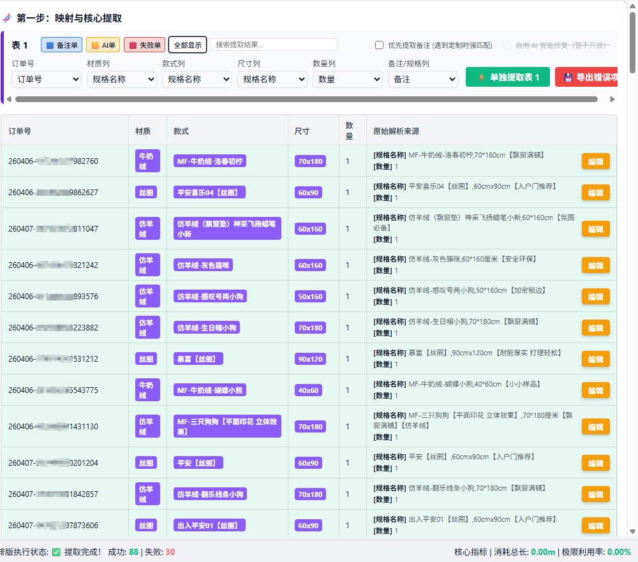Screen dimensions: 638x562
Task: Edit the 仿羊绒-生日帽小狗 row
Action: point(596,328)
